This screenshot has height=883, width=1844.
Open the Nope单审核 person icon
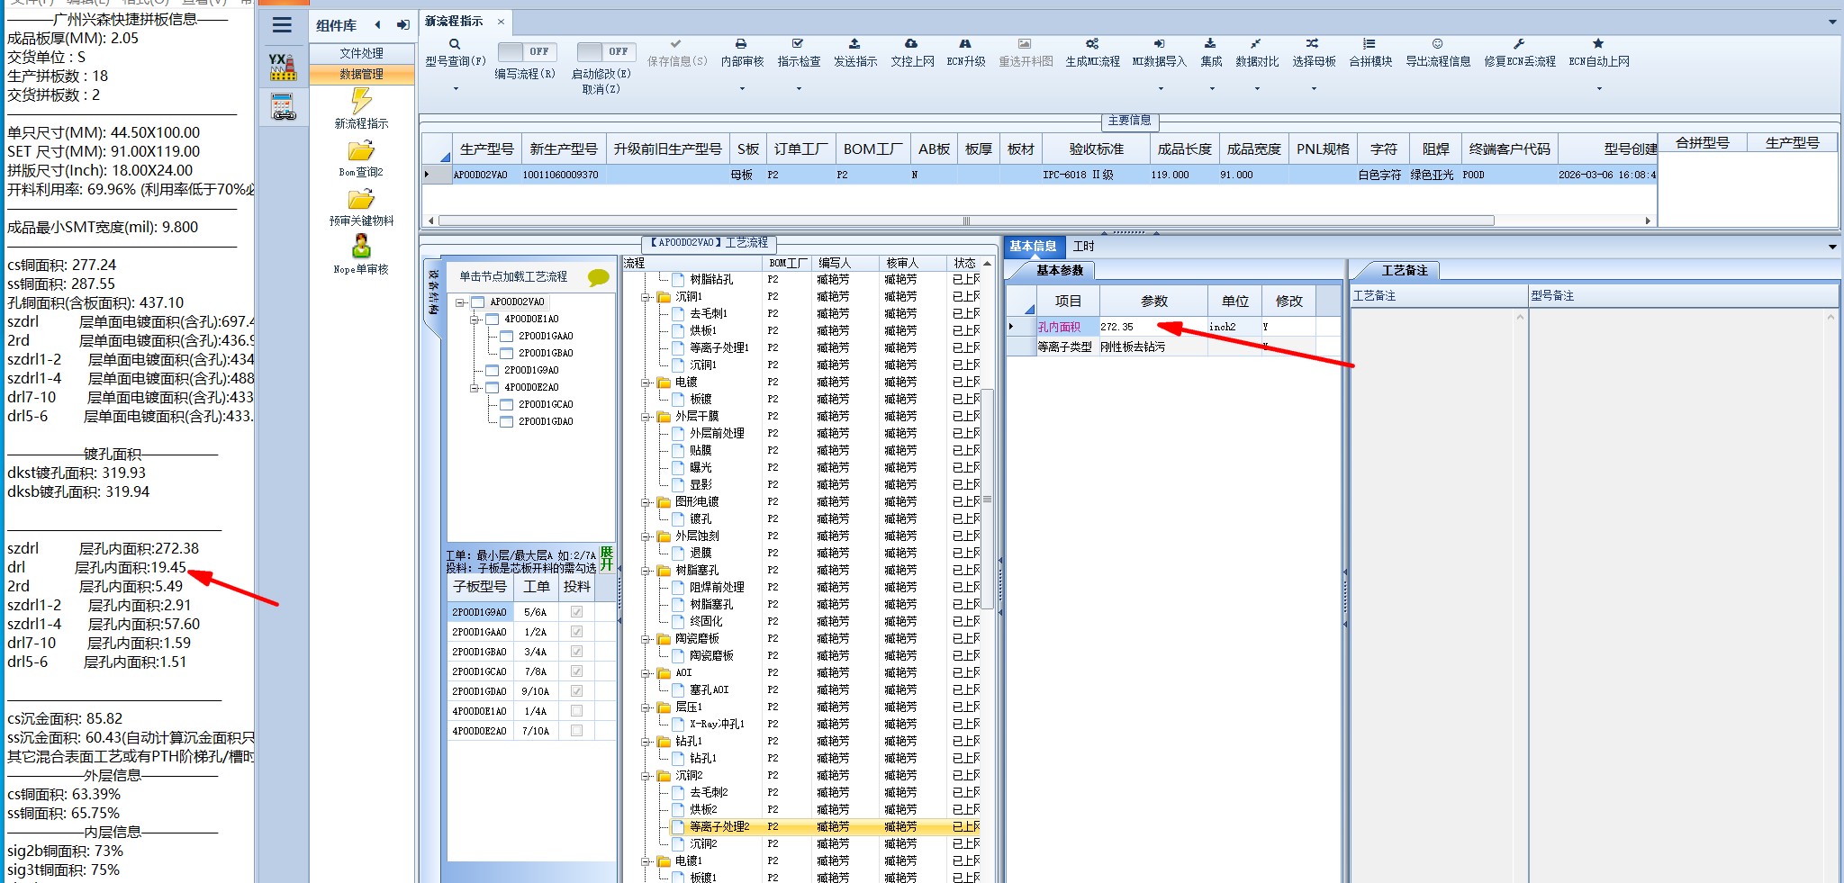click(x=361, y=246)
